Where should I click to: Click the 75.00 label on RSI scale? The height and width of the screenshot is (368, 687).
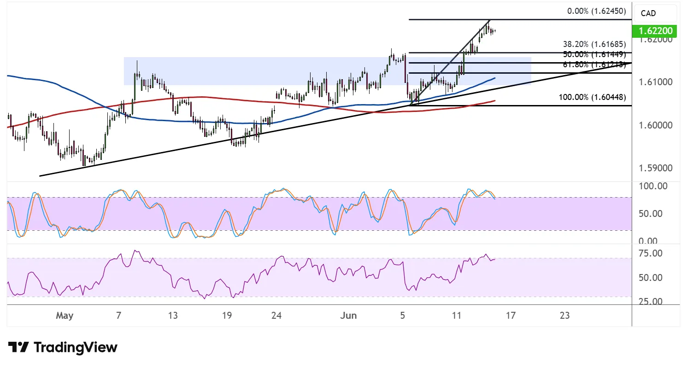[652, 253]
